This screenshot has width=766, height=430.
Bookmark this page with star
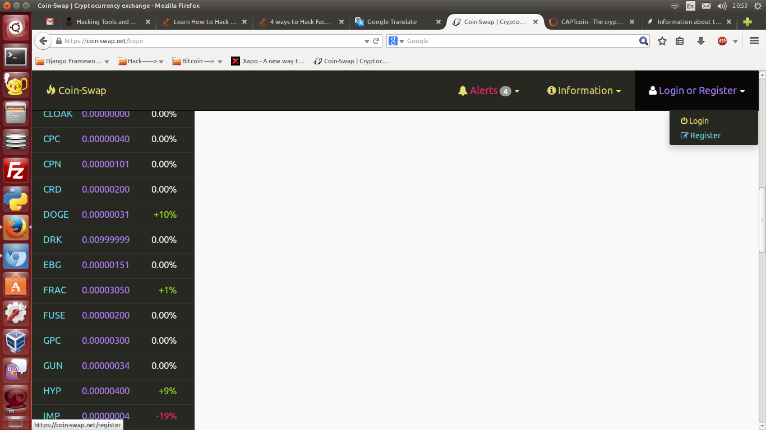coord(662,41)
